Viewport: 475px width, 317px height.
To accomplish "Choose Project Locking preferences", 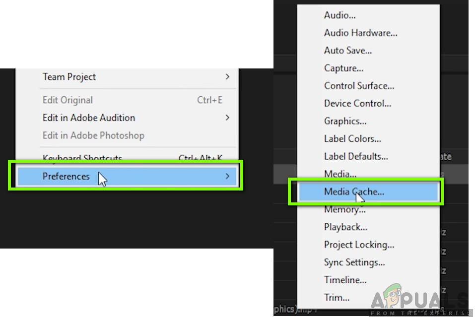I will point(359,245).
